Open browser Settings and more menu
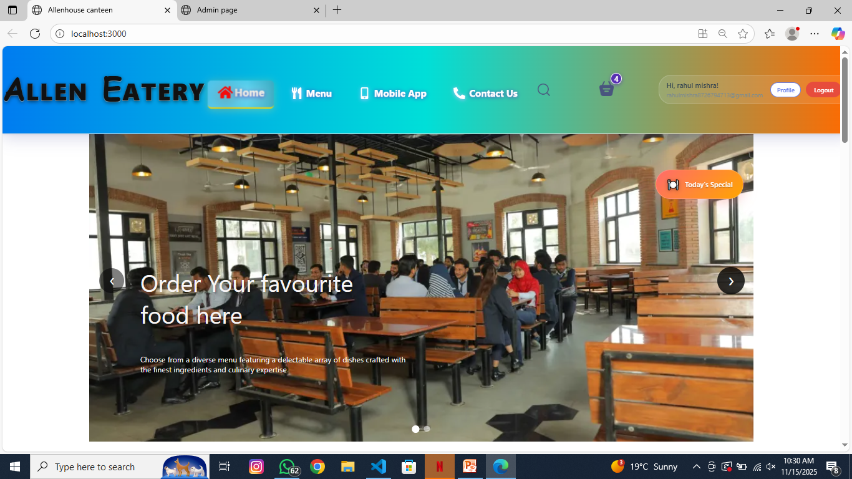Image resolution: width=852 pixels, height=479 pixels. coord(815,34)
